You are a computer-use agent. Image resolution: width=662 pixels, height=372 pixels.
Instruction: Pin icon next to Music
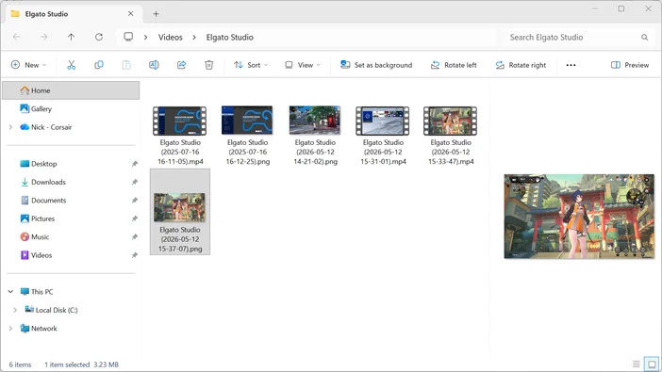click(x=134, y=237)
